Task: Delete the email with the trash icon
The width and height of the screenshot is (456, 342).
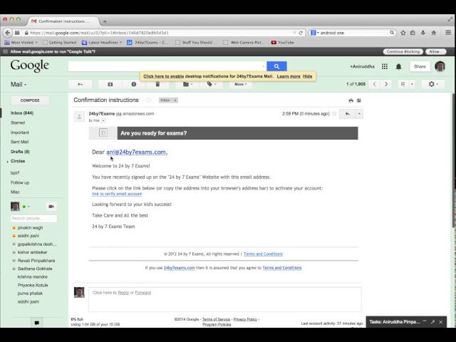Action: coord(157,84)
